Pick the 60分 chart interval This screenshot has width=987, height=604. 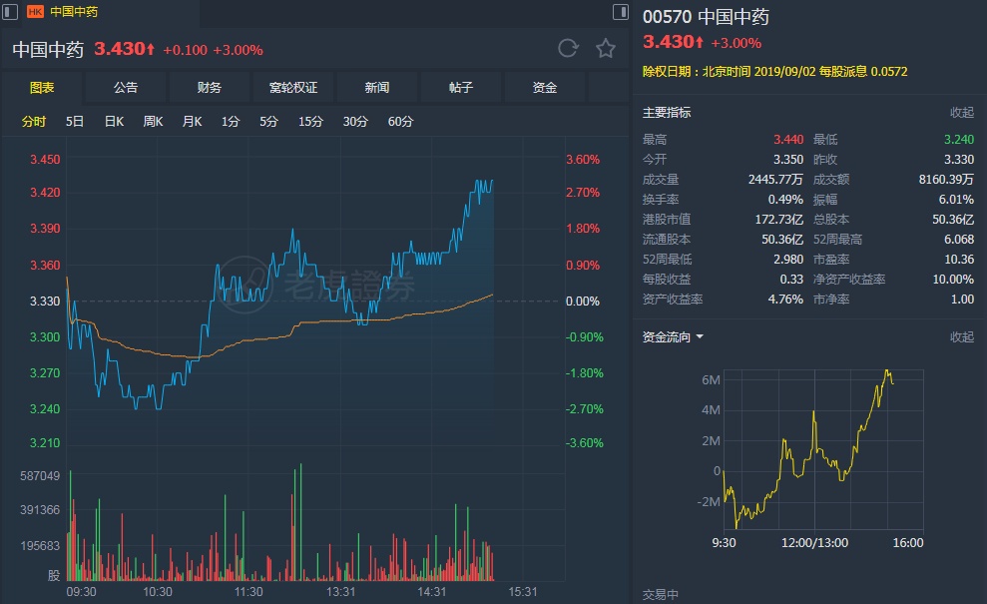pos(400,122)
